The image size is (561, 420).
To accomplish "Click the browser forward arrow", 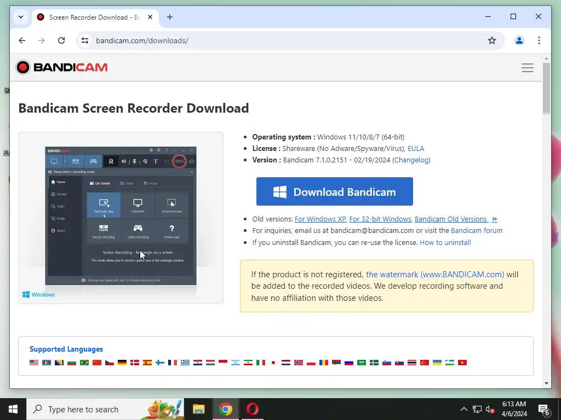I will point(42,40).
